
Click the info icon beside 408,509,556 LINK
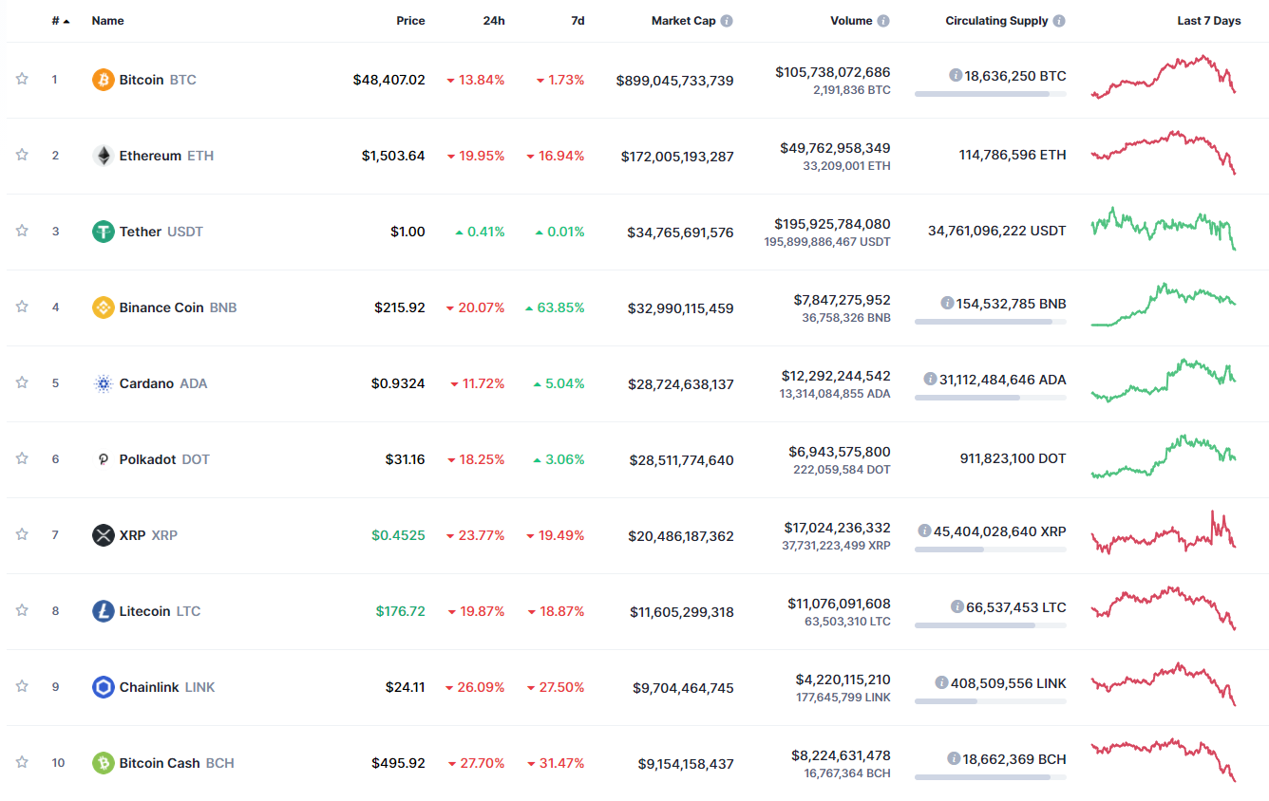click(941, 683)
